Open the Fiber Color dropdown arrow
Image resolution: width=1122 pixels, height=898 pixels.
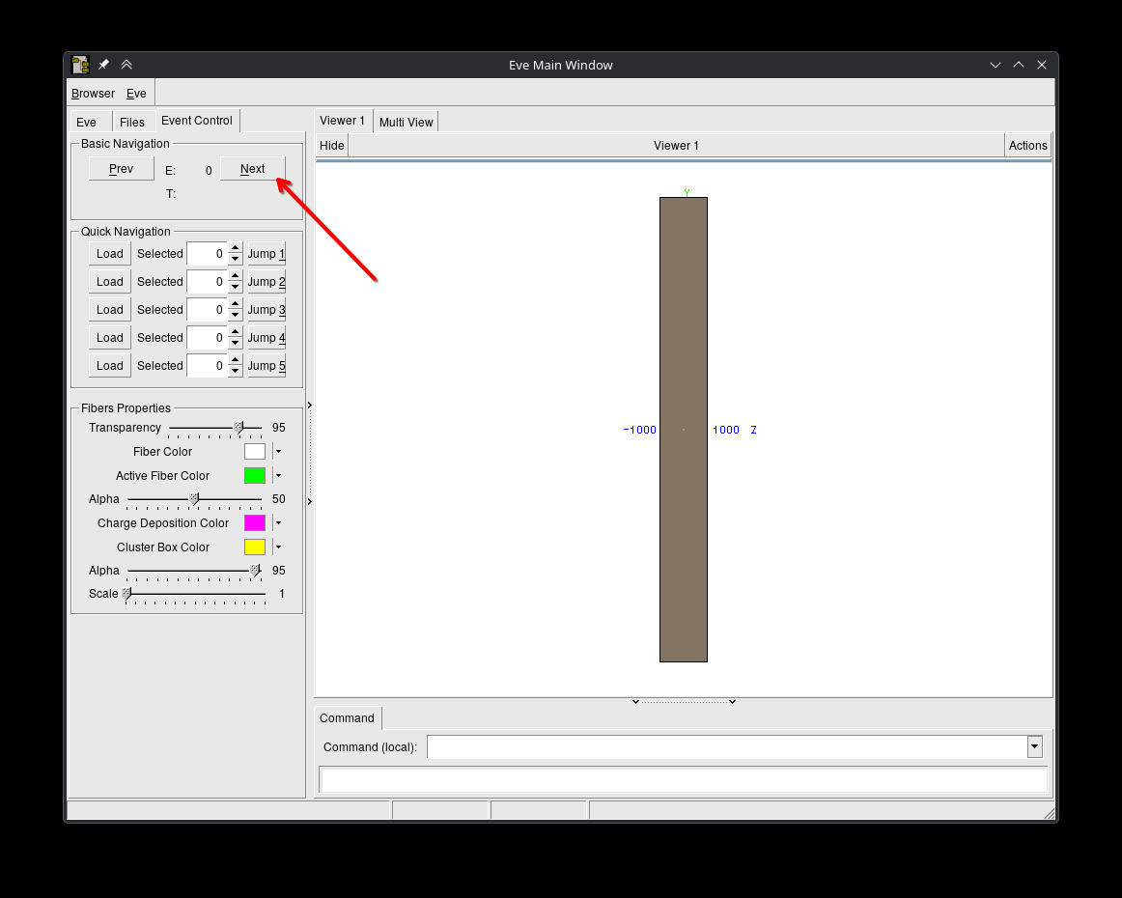[x=278, y=452]
